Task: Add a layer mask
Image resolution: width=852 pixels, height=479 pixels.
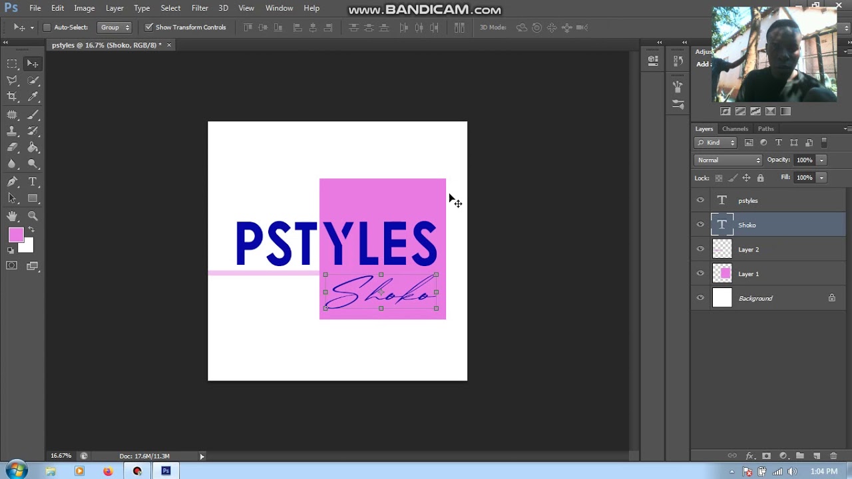Action: (766, 456)
